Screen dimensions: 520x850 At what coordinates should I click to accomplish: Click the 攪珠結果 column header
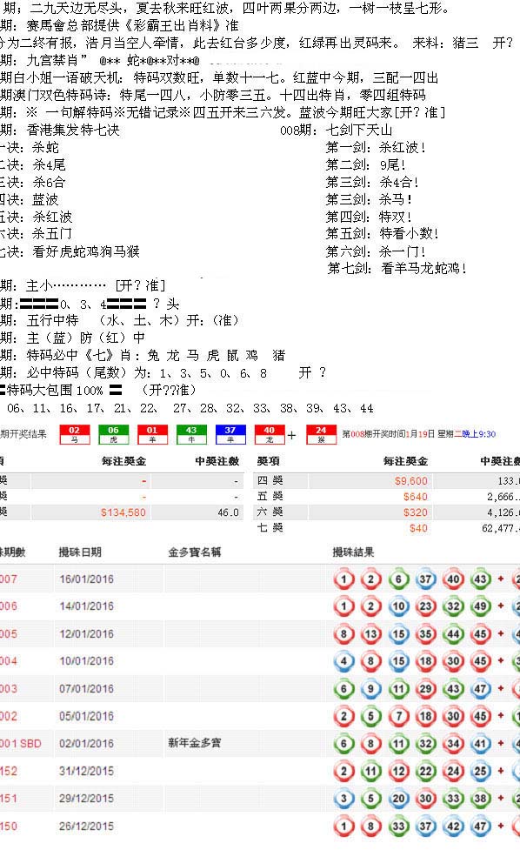coord(353,552)
